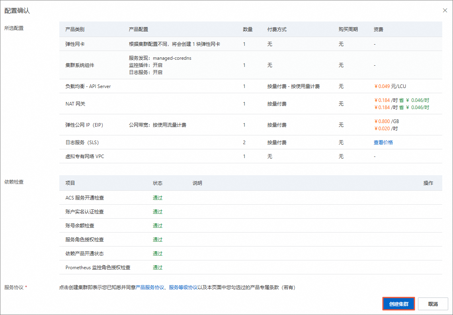Open the 查看价格 link for 日志服务
This screenshot has height=315, width=453.
(383, 142)
